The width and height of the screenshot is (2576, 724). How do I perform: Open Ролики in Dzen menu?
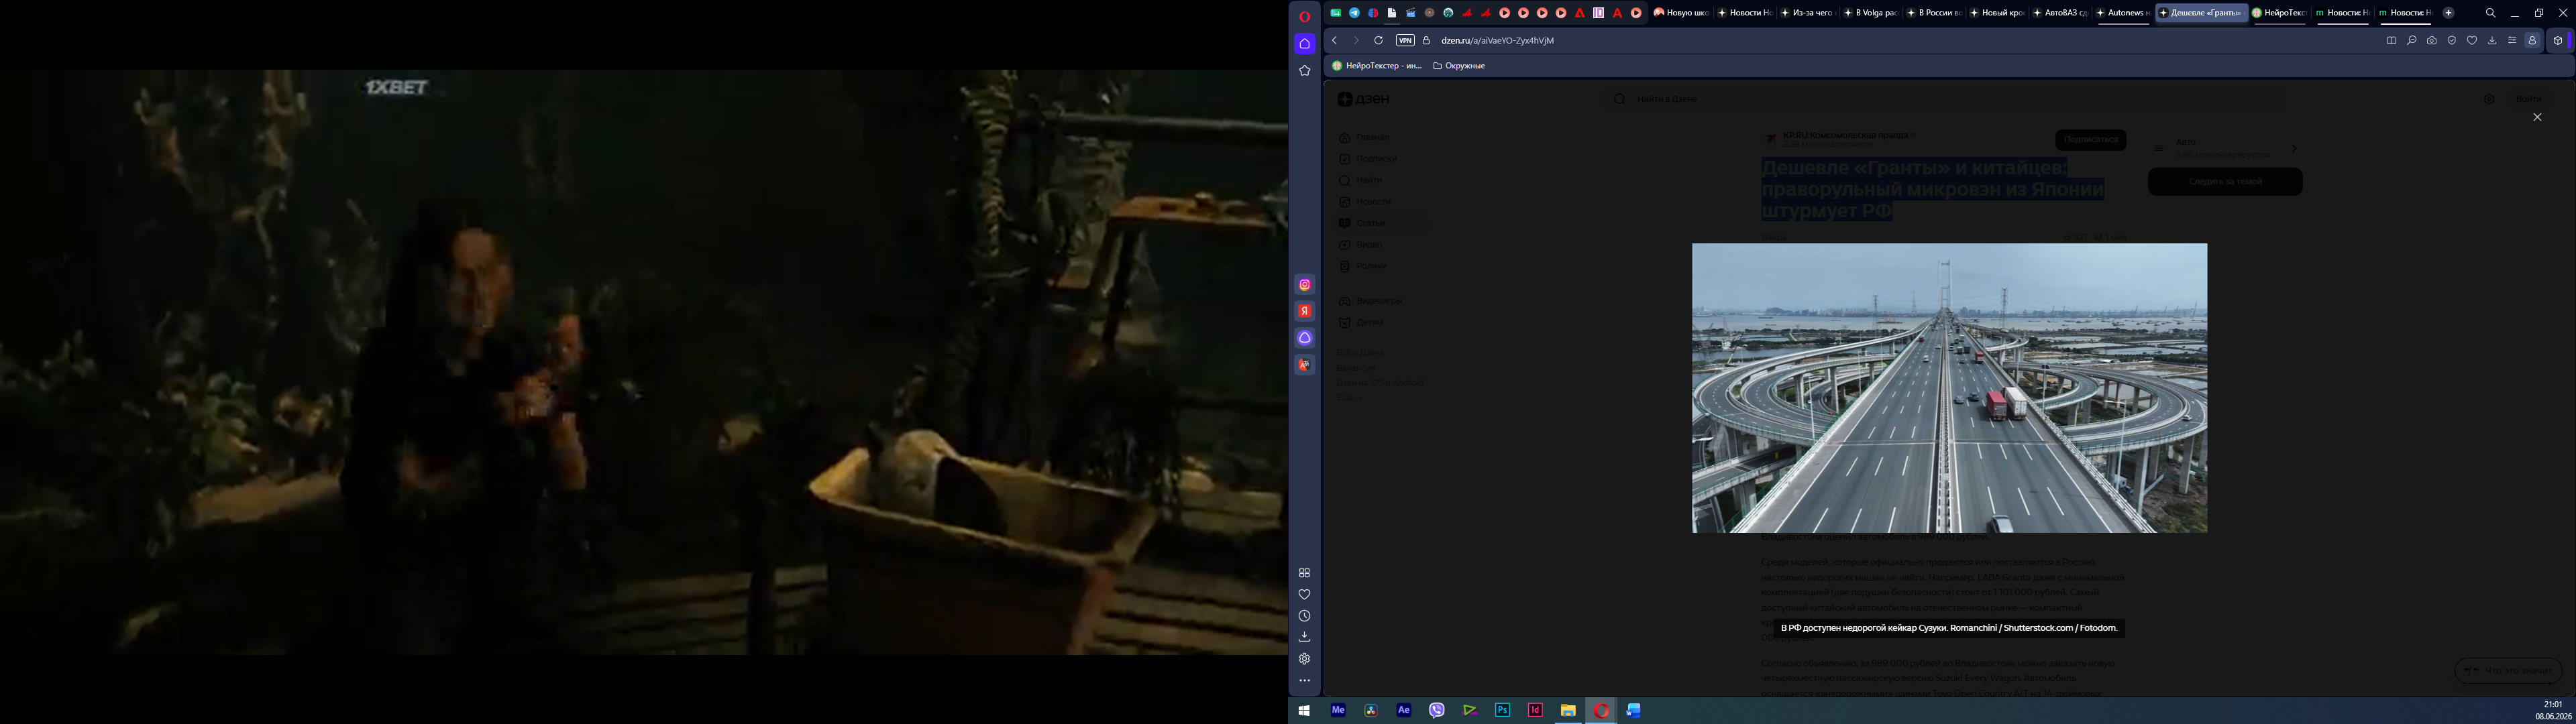tap(1363, 266)
